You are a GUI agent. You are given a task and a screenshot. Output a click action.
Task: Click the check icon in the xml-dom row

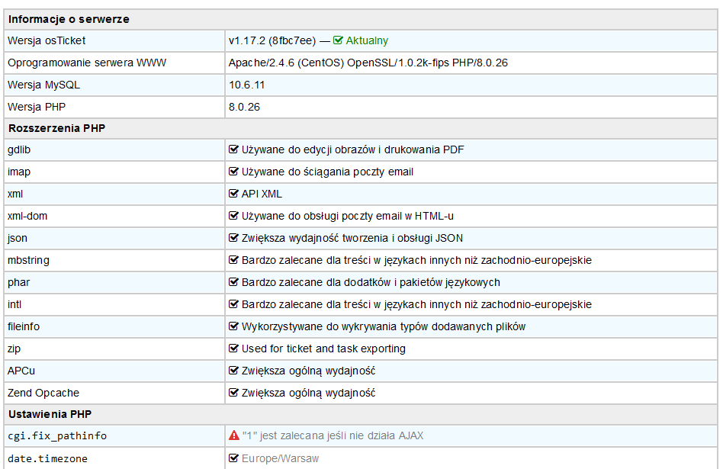click(x=234, y=216)
